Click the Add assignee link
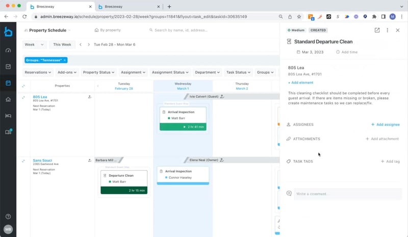The height and width of the screenshot is (237, 408). point(385,124)
